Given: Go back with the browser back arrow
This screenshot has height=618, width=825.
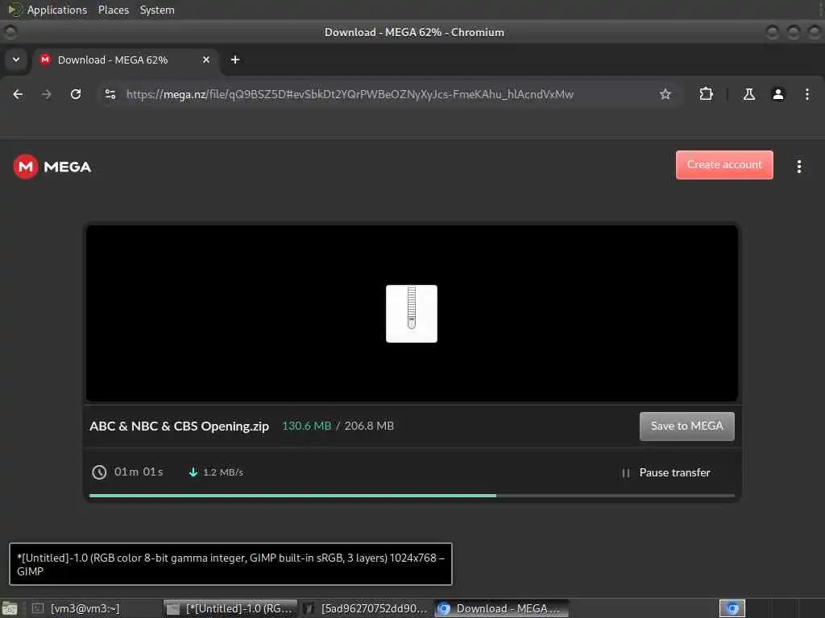Looking at the screenshot, I should pos(18,94).
